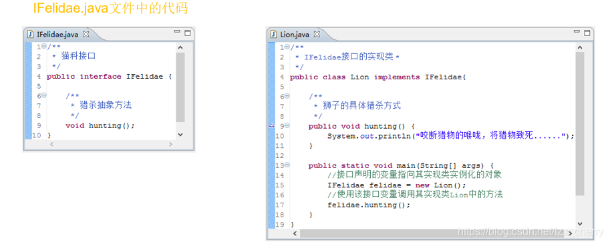Click the Java file icon on Lion.java tab

pos(274,34)
